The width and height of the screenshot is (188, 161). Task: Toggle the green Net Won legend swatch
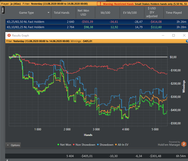(x=58, y=145)
